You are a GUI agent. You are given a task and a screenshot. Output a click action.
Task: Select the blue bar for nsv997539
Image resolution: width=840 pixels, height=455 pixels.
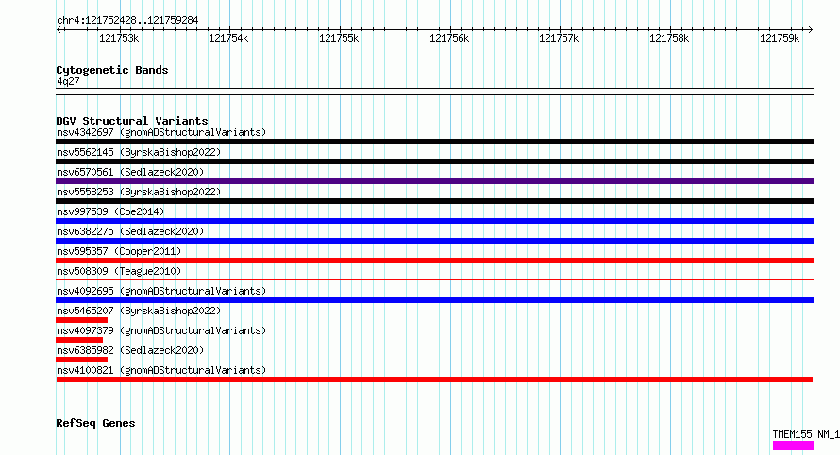(434, 221)
